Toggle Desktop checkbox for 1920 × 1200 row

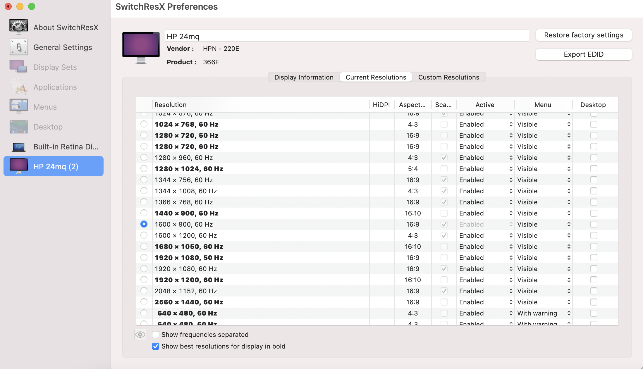(594, 280)
